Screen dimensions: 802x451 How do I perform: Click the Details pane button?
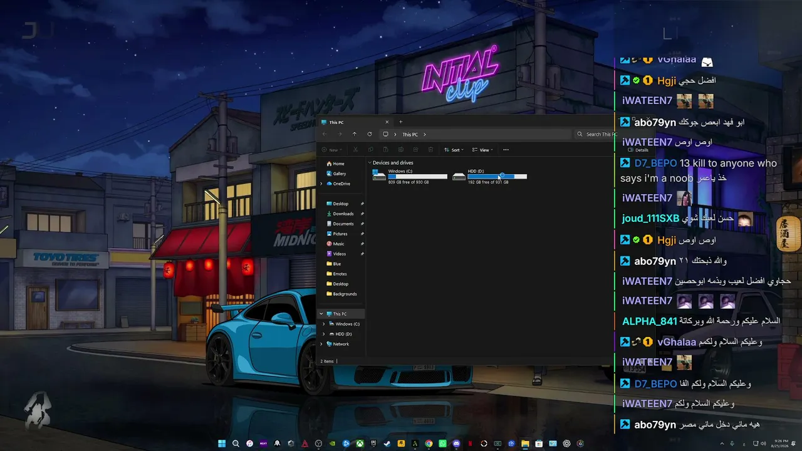(638, 150)
